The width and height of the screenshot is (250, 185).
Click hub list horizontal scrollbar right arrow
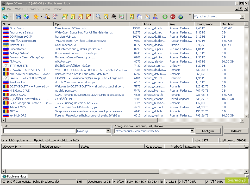point(242,120)
